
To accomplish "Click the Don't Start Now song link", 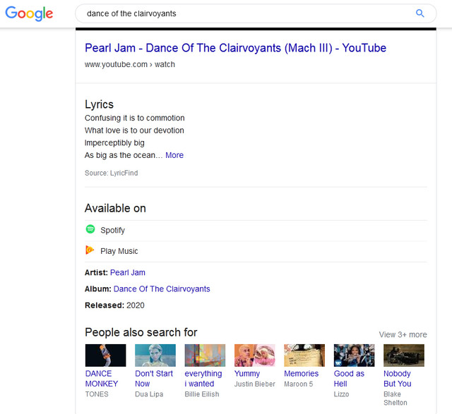I will (154, 379).
